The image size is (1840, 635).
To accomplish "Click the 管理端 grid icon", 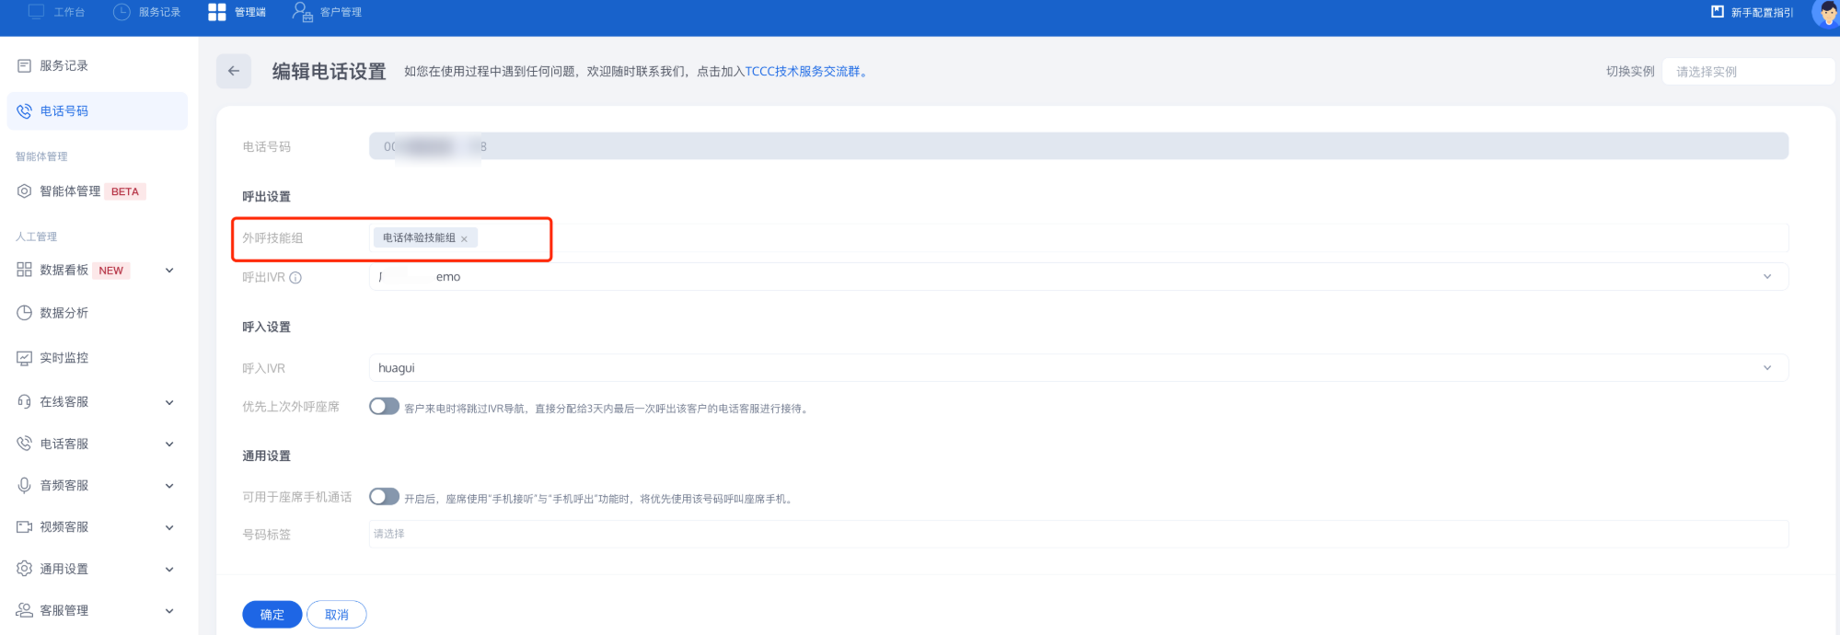I will [x=217, y=12].
